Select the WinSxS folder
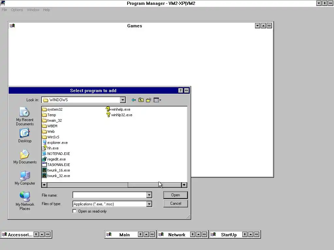 (x=51, y=137)
